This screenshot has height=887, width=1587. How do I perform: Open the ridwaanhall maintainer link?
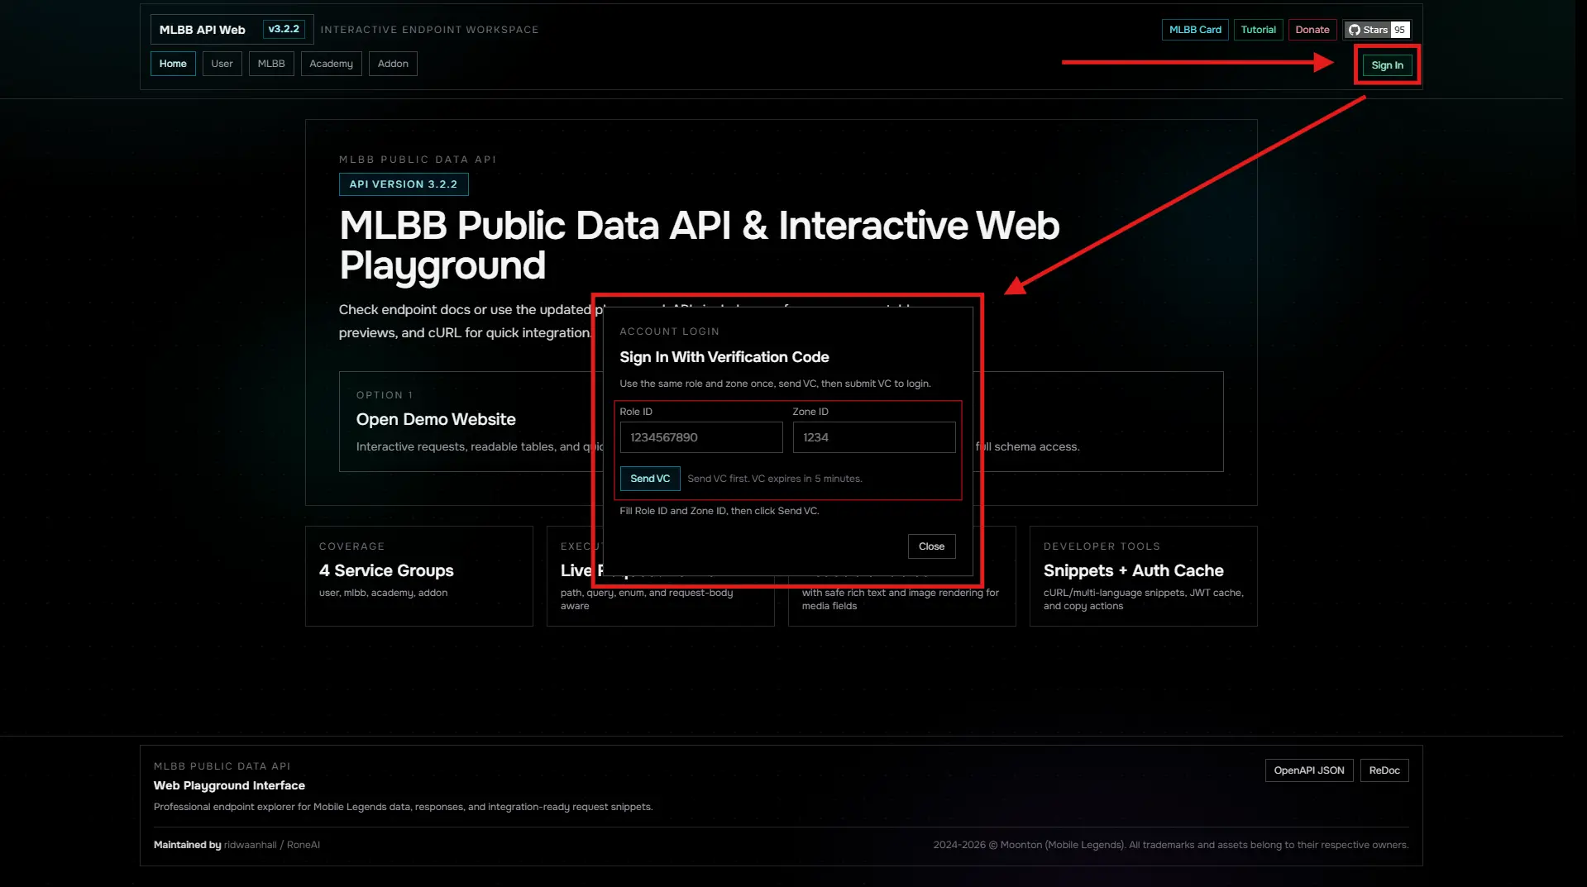250,845
